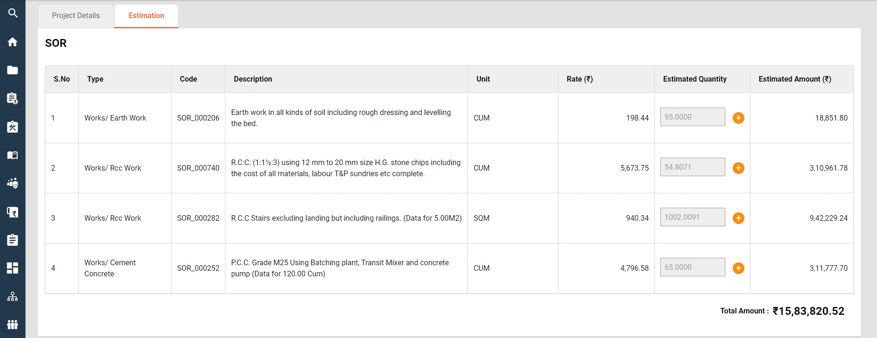Image resolution: width=877 pixels, height=338 pixels.
Task: Click the 65.0000 quantity input field
Action: tap(692, 267)
